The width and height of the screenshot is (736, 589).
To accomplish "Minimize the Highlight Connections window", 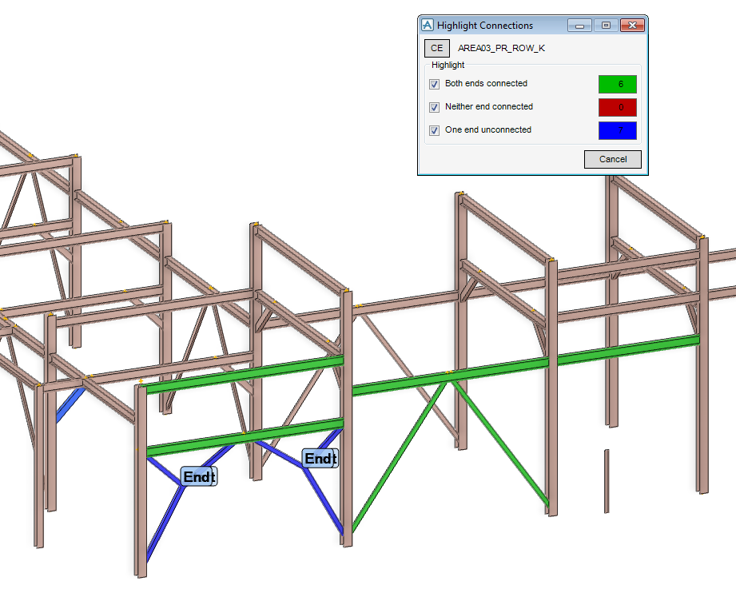I will [579, 26].
